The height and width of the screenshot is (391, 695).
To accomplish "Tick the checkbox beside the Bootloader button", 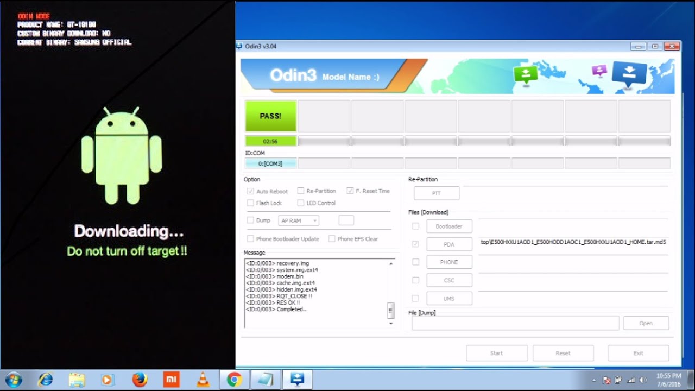I will (415, 226).
